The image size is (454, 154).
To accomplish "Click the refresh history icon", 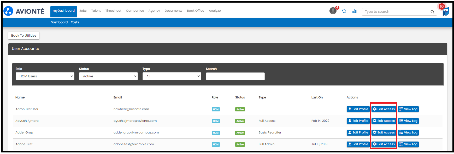I will [x=344, y=11].
